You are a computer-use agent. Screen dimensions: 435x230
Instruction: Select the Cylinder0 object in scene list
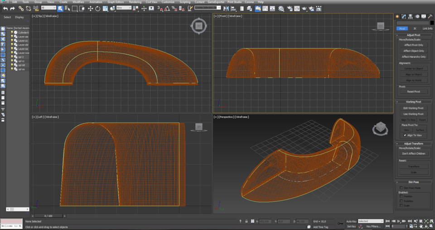click(x=23, y=33)
